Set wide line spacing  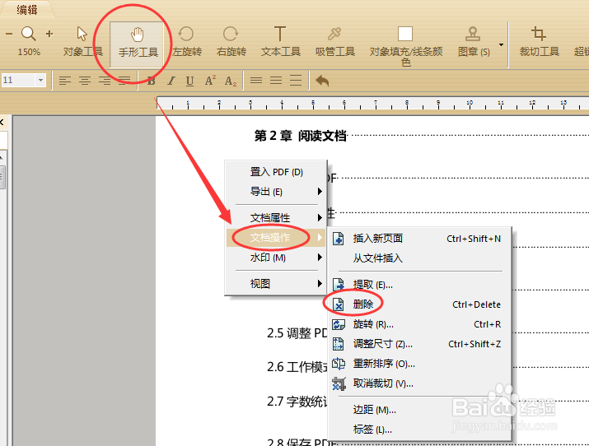coord(296,81)
